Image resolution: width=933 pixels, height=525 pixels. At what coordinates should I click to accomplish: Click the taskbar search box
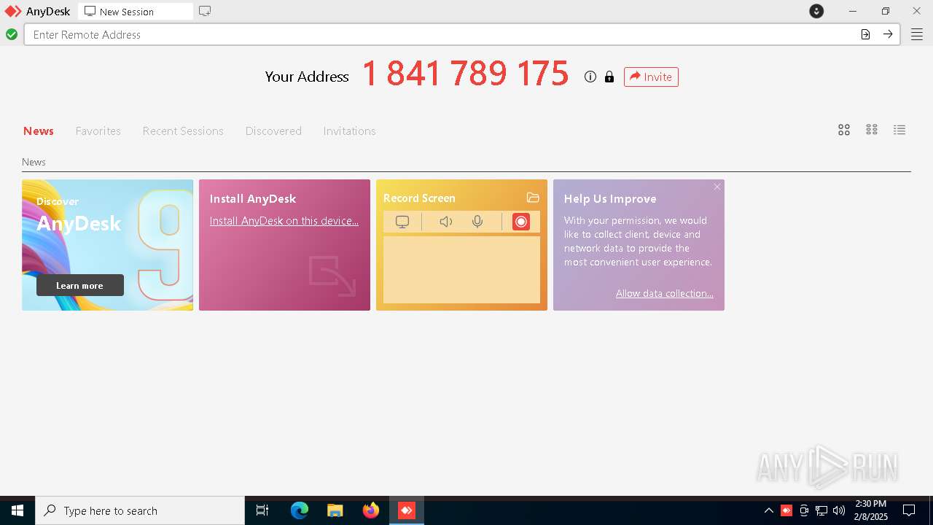pyautogui.click(x=140, y=510)
